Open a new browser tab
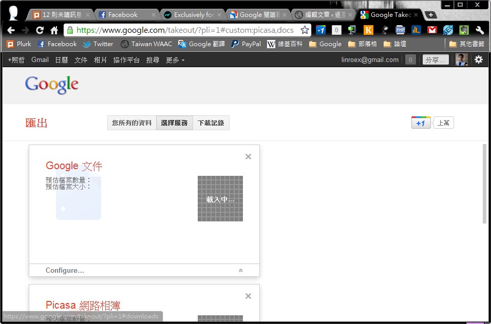 pyautogui.click(x=431, y=15)
